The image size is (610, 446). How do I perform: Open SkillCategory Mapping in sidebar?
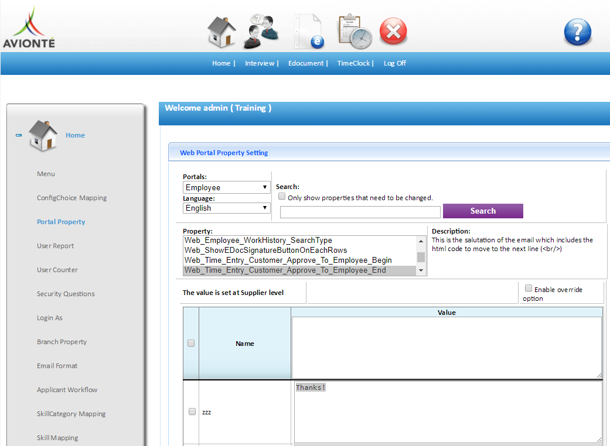point(71,414)
